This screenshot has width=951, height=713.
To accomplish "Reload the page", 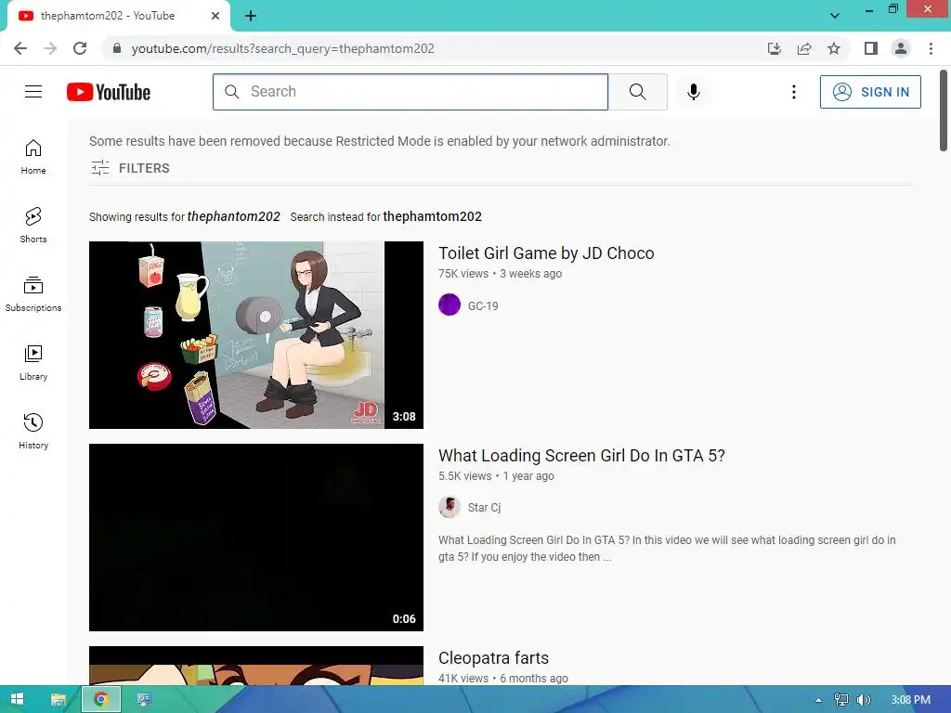I will coord(80,48).
